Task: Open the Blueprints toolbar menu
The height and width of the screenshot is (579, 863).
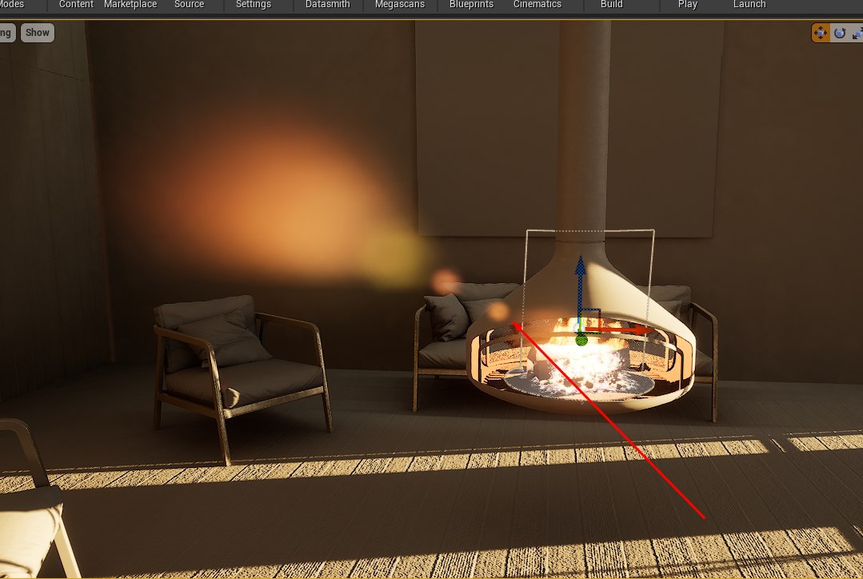Action: click(471, 5)
